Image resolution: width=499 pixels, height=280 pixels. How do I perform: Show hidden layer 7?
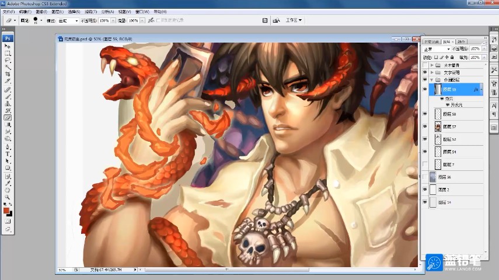click(x=425, y=164)
